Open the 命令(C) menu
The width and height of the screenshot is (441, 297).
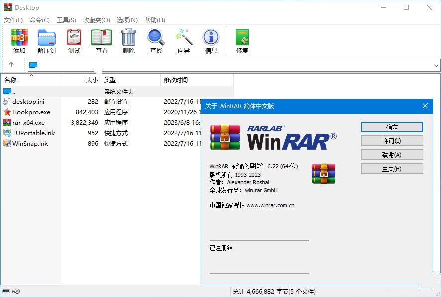(x=40, y=20)
